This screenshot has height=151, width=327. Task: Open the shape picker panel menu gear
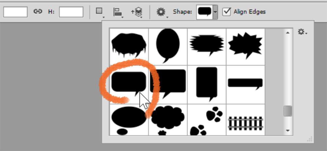302,32
